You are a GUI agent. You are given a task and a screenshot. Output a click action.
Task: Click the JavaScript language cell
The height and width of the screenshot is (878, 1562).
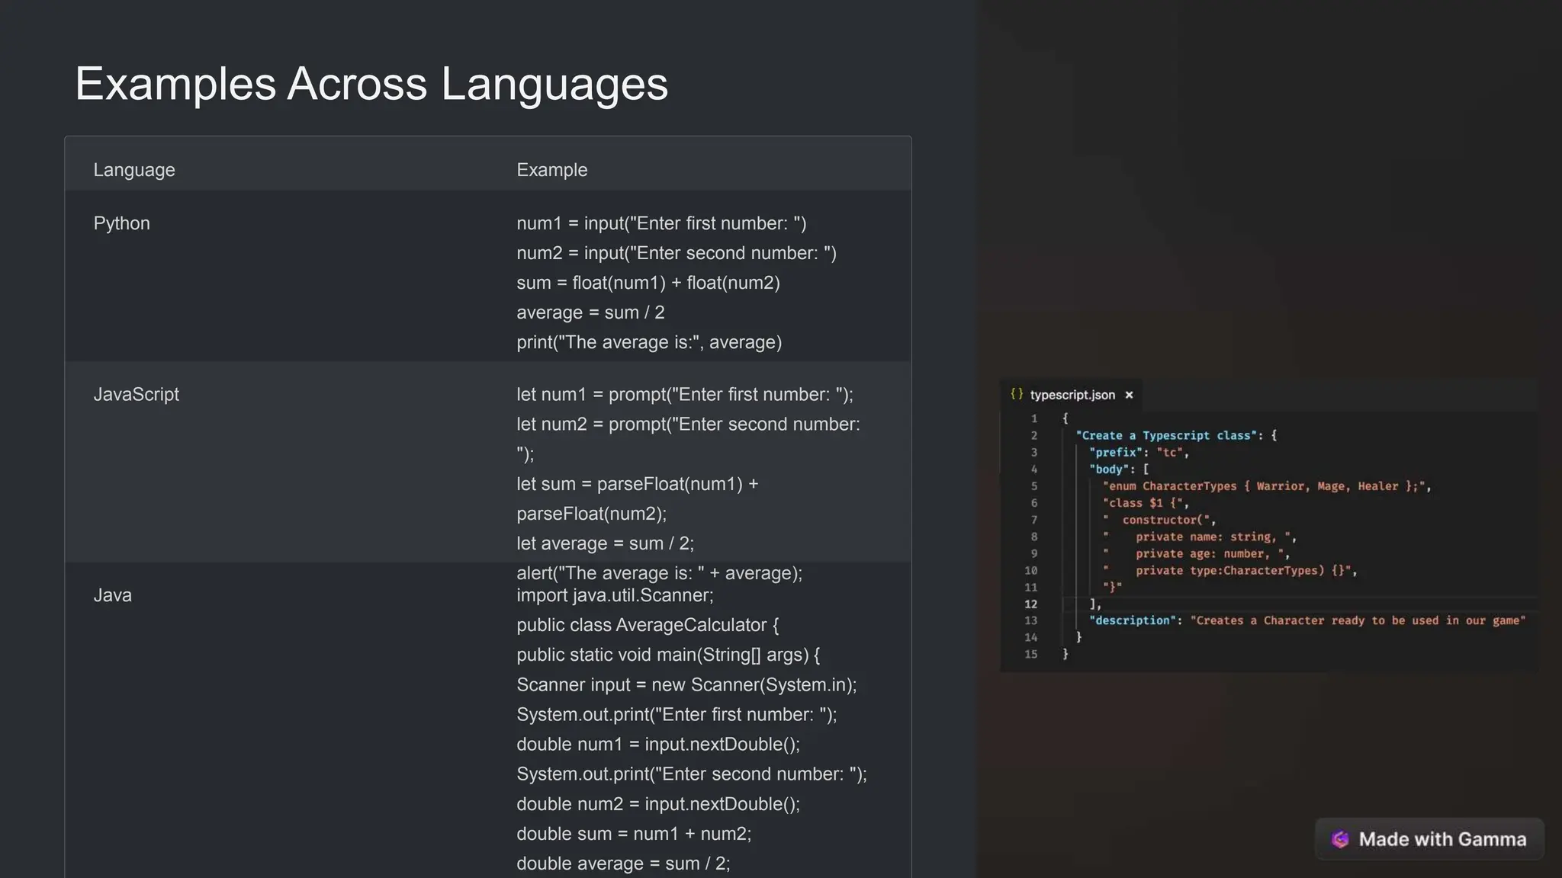[136, 394]
